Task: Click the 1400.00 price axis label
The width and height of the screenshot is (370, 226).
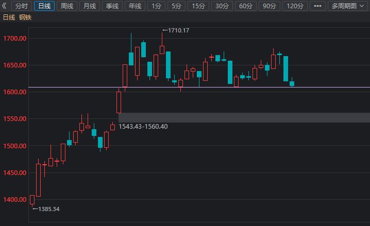Action: pyautogui.click(x=14, y=200)
